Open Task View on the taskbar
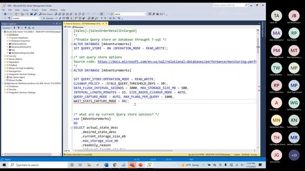 coord(81,165)
